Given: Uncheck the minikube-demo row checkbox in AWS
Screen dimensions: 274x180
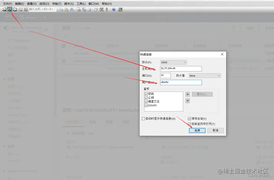Looking at the screenshot, I should click(x=64, y=61).
